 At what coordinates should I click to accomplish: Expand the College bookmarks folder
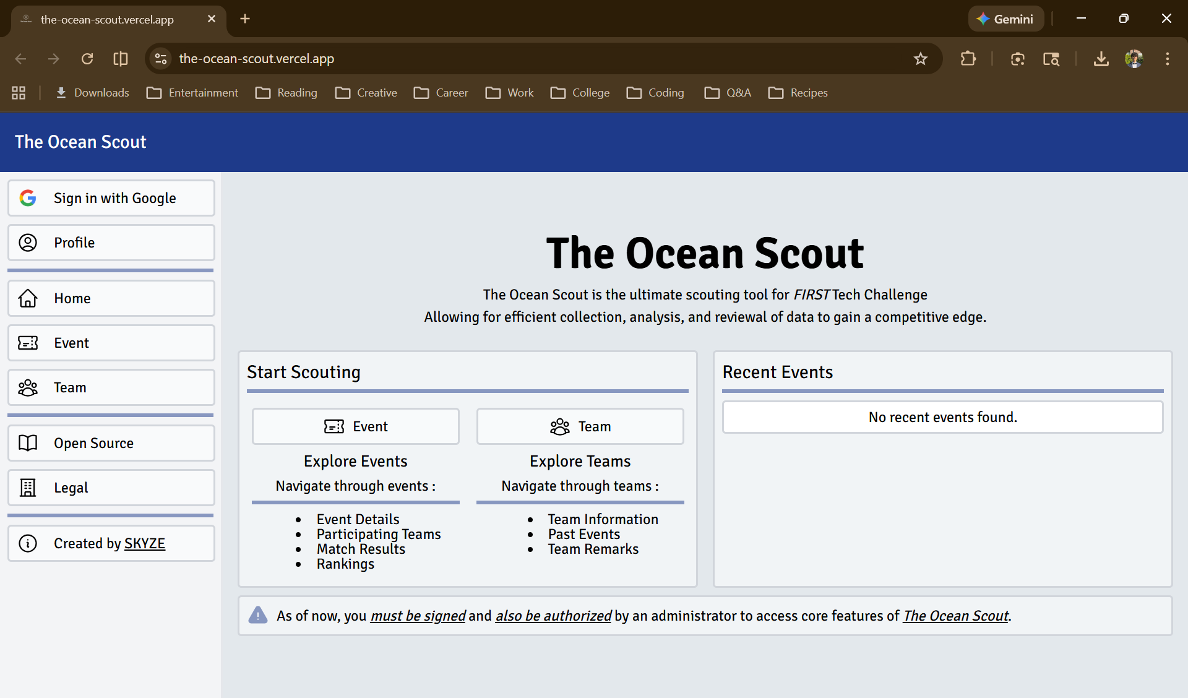pyautogui.click(x=580, y=93)
